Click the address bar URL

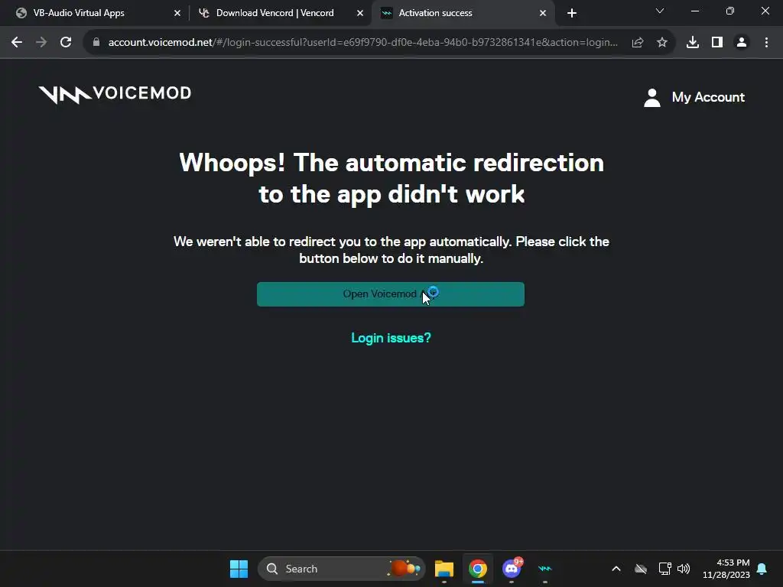363,43
